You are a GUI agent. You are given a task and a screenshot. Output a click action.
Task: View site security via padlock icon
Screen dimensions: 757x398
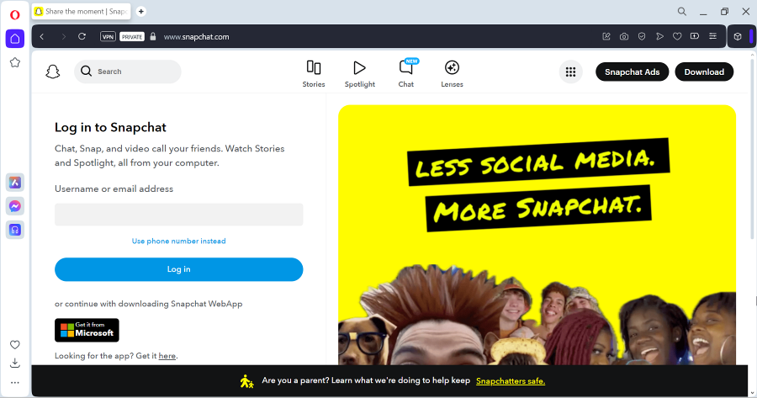(x=153, y=37)
